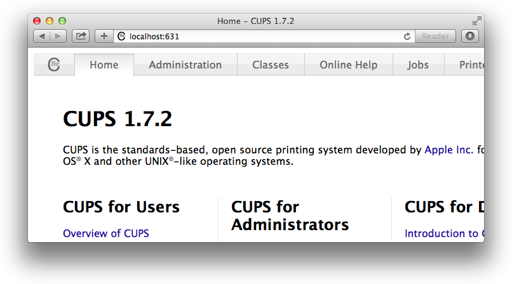Screen dimensions: 512x284
Task: Click the CUPS logo icon in navigation
Action: coord(54,65)
